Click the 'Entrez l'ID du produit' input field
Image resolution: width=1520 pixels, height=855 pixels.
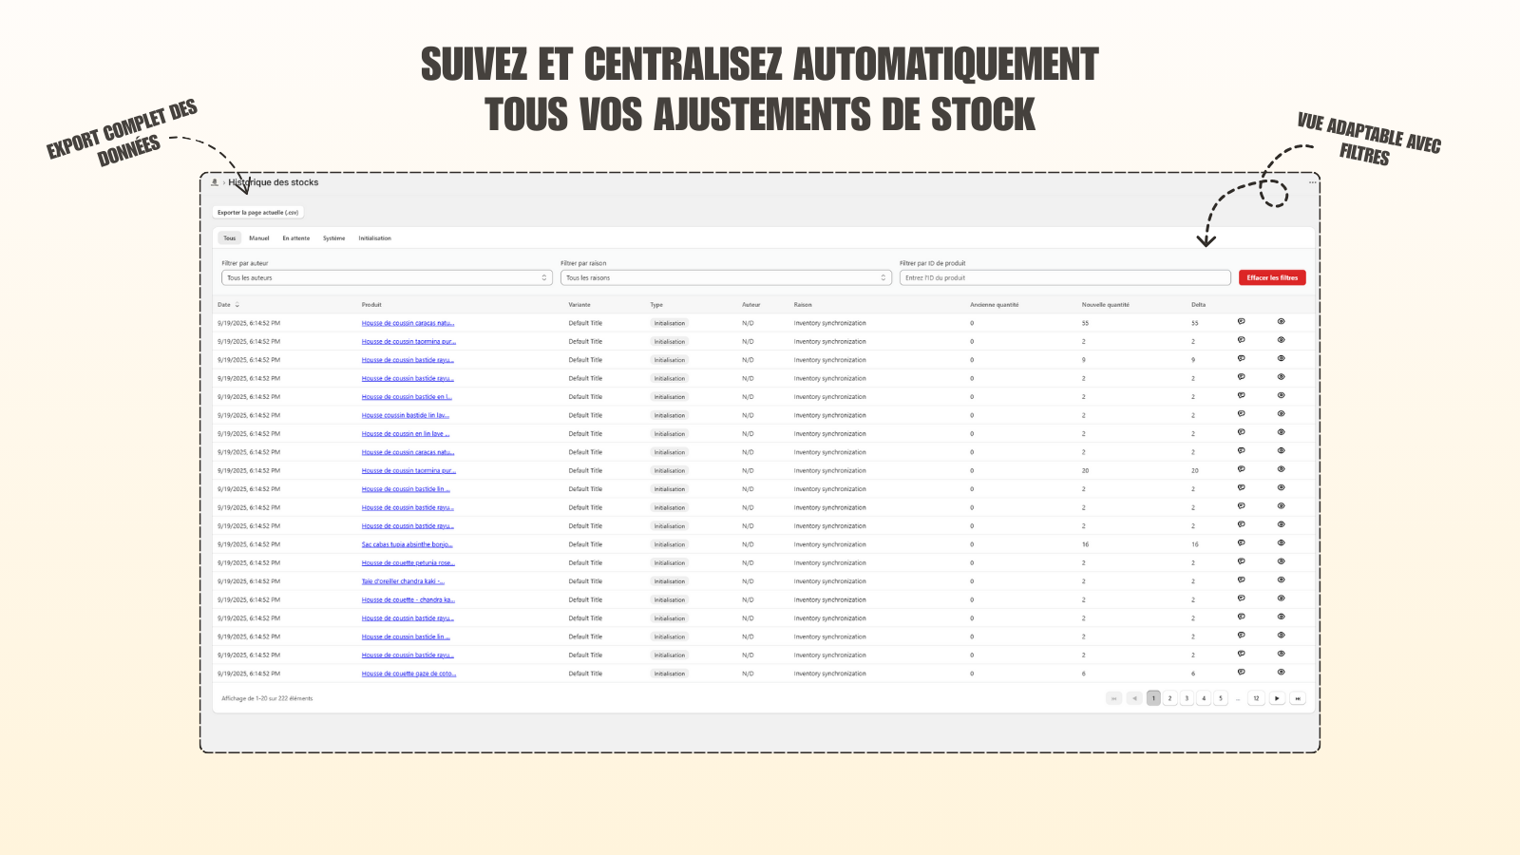click(x=1064, y=277)
